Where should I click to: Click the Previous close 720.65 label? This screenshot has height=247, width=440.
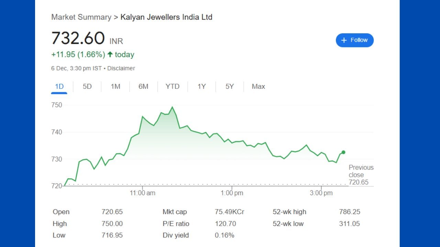pyautogui.click(x=361, y=175)
